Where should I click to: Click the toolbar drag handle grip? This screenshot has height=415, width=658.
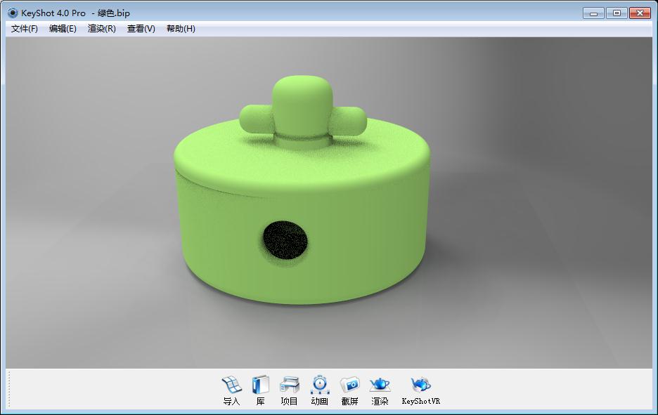[x=9, y=390]
